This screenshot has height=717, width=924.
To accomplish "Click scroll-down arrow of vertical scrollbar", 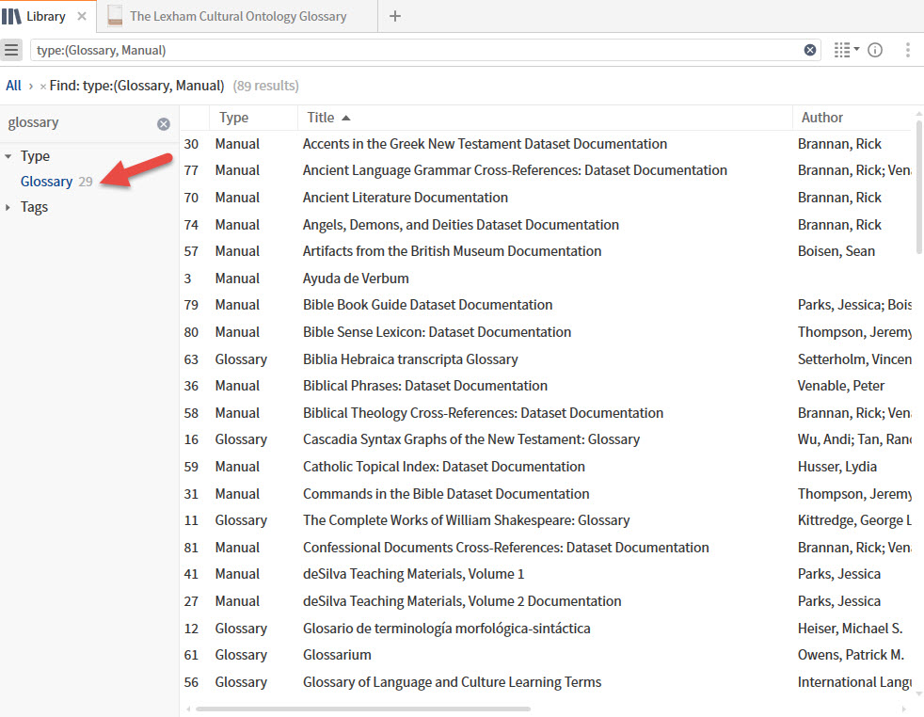I will [918, 694].
